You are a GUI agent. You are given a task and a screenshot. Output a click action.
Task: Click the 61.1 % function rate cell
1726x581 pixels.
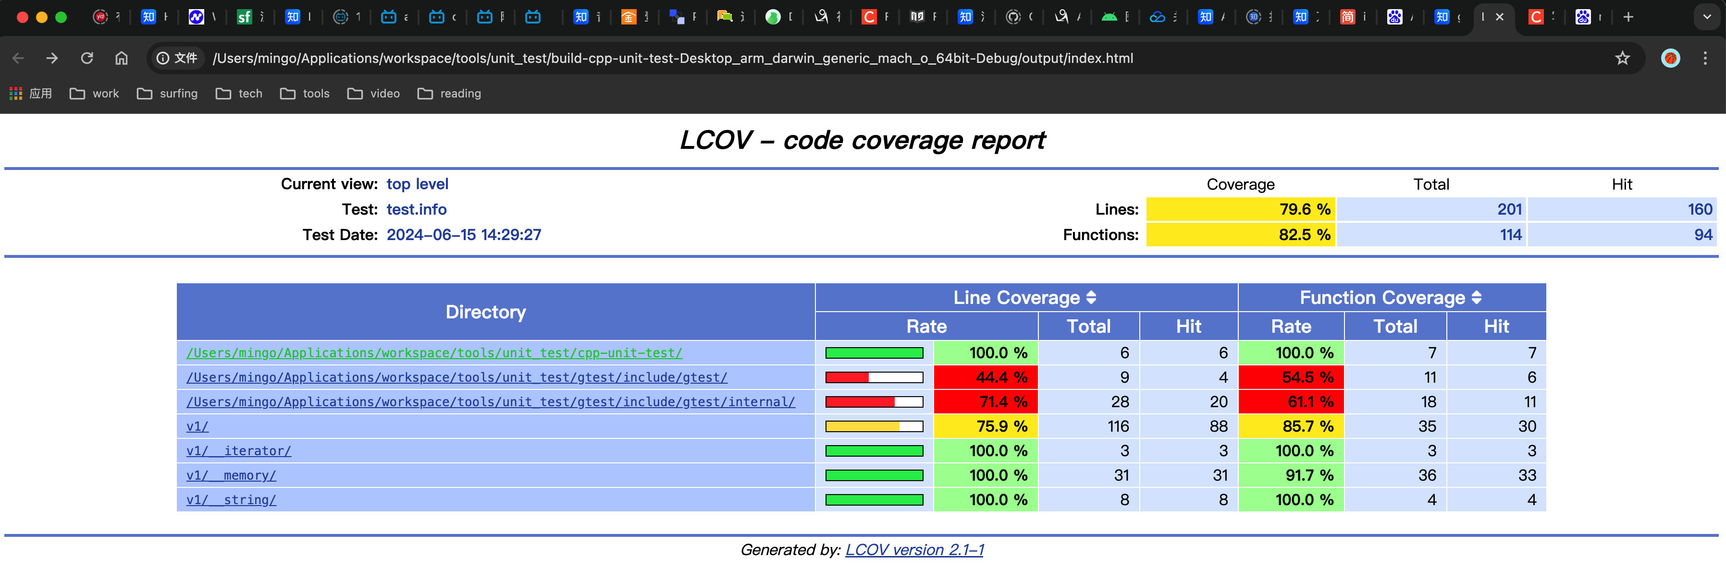tap(1291, 401)
